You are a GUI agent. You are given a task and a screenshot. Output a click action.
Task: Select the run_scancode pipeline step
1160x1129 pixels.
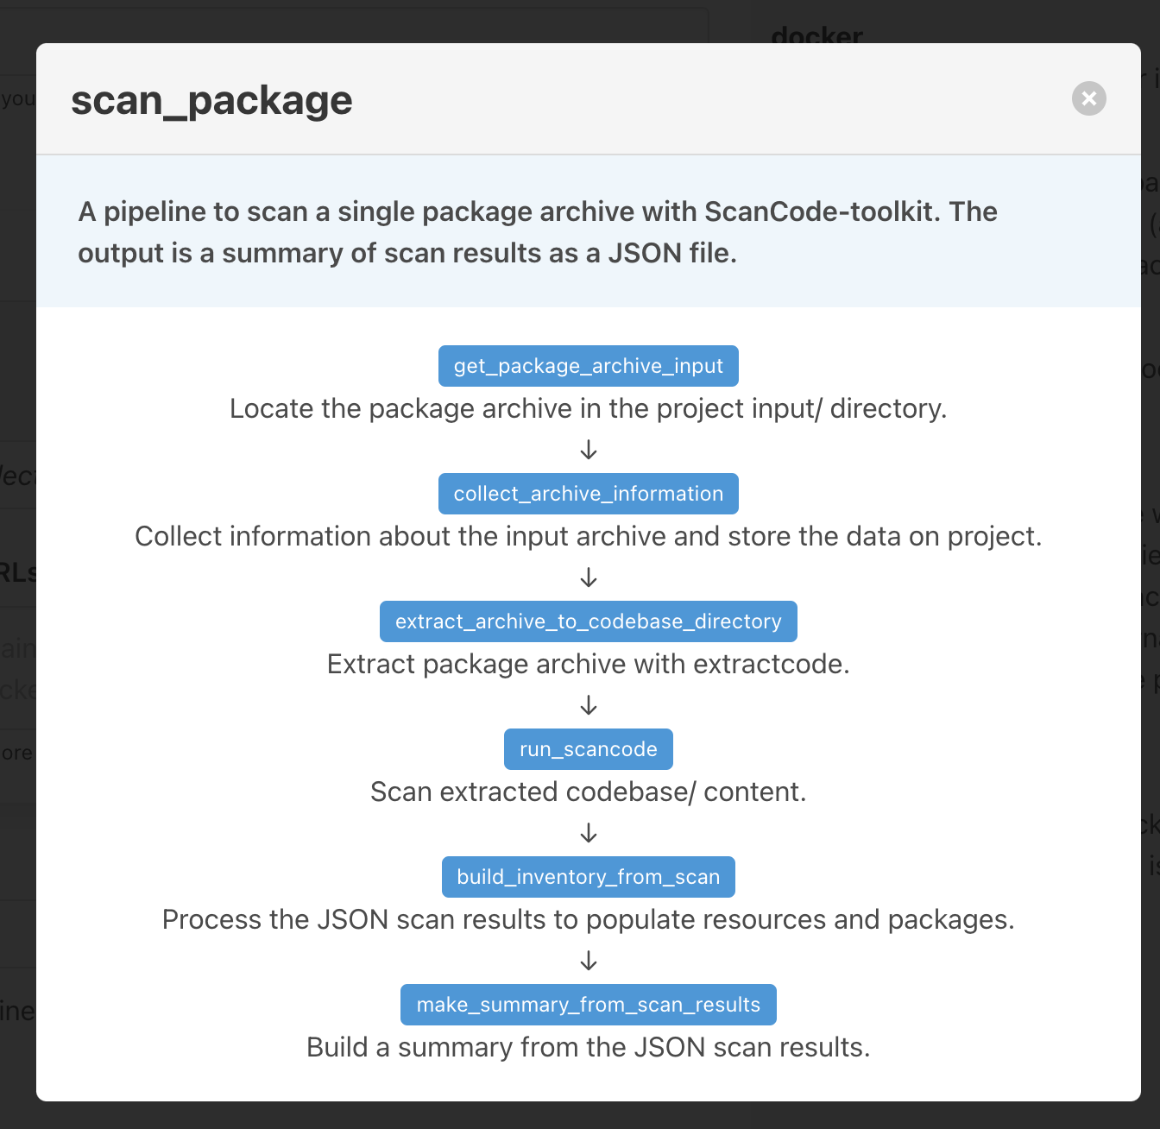coord(588,748)
